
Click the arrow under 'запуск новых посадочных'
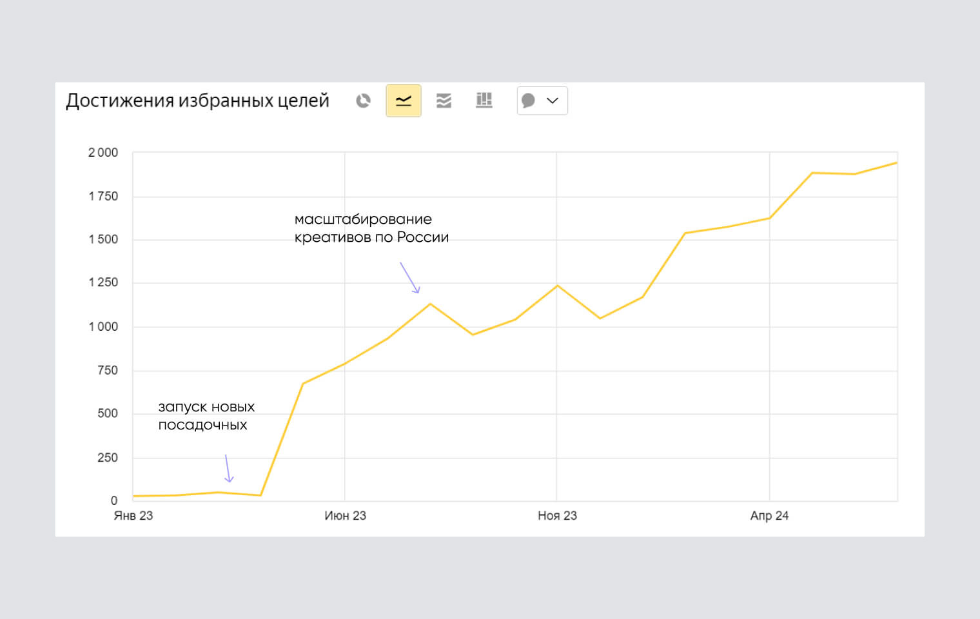coord(228,468)
